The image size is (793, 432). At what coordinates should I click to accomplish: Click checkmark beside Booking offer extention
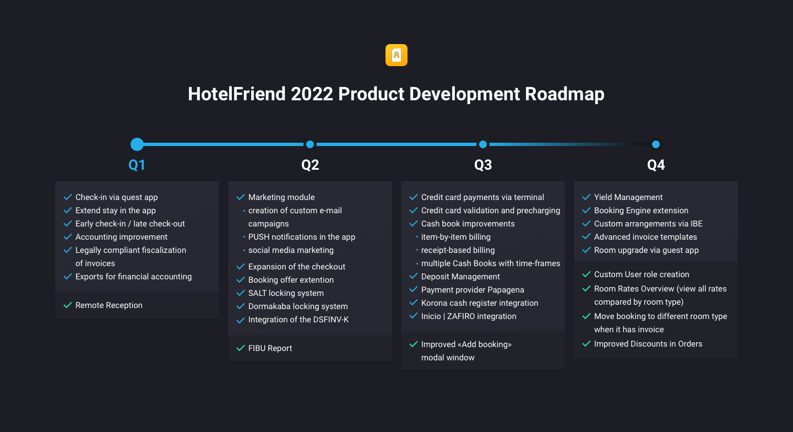[241, 280]
